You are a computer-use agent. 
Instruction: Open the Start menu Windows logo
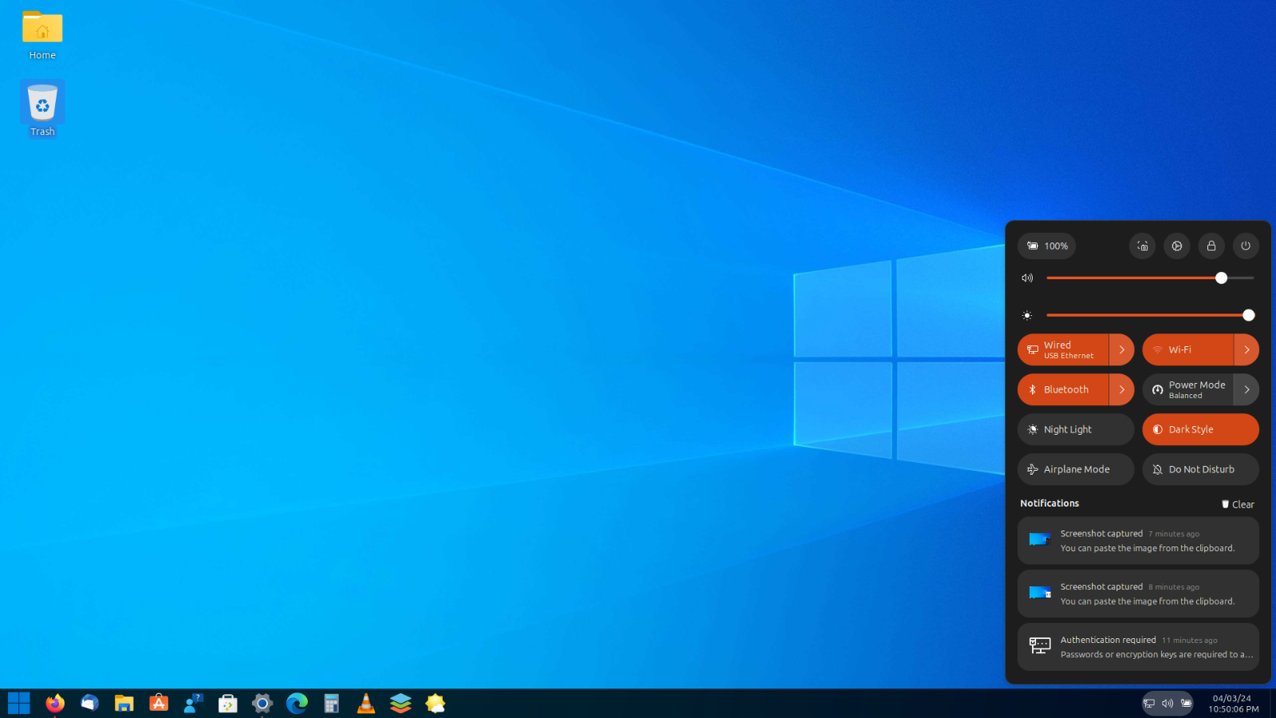tap(19, 703)
